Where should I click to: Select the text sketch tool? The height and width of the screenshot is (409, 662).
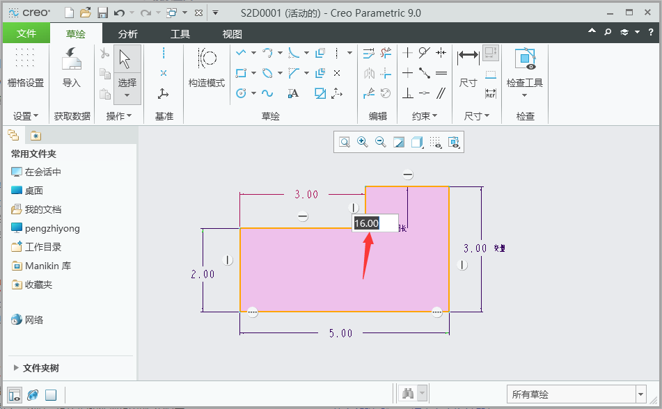(294, 93)
